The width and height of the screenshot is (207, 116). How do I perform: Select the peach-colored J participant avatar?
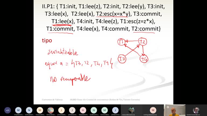pos(61,110)
